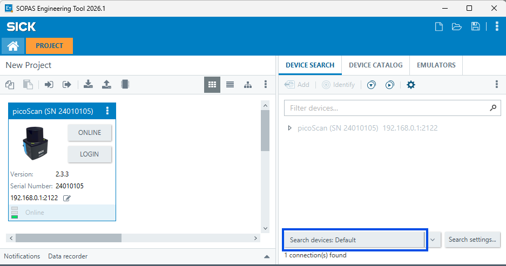Click the horizontal scrollbar thumb
This screenshot has height=266, width=506.
click(x=69, y=238)
